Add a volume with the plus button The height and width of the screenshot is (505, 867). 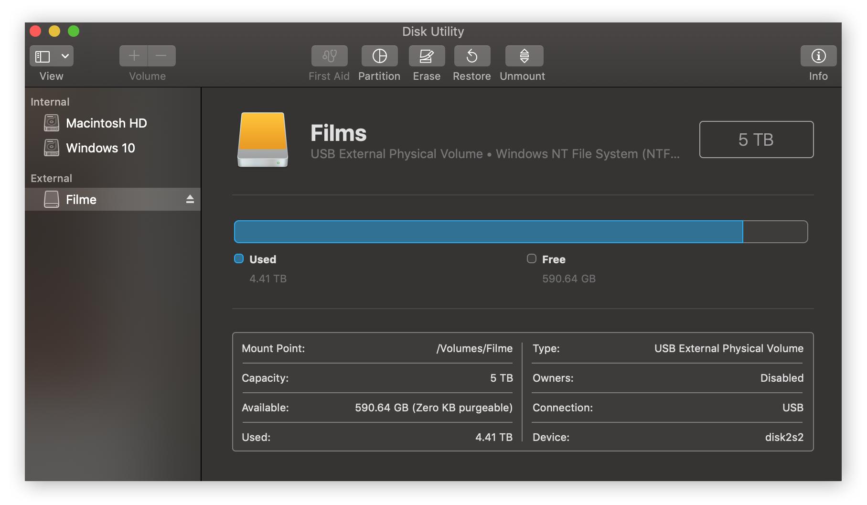tap(134, 56)
